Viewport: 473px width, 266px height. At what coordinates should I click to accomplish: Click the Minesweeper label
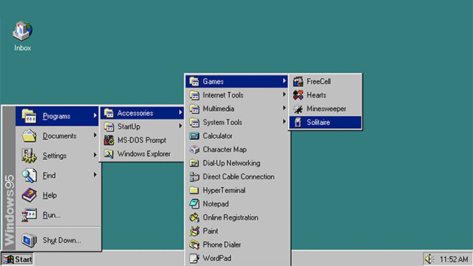point(326,109)
